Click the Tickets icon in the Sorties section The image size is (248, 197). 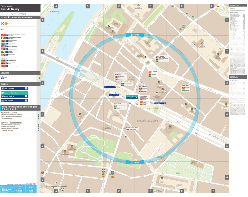12,92
